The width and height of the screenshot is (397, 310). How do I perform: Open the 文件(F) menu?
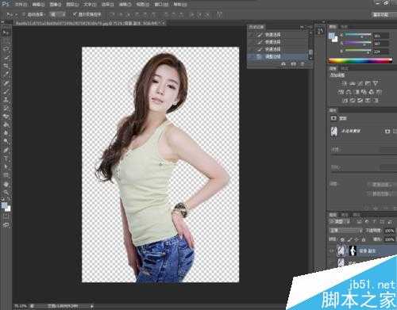point(21,5)
